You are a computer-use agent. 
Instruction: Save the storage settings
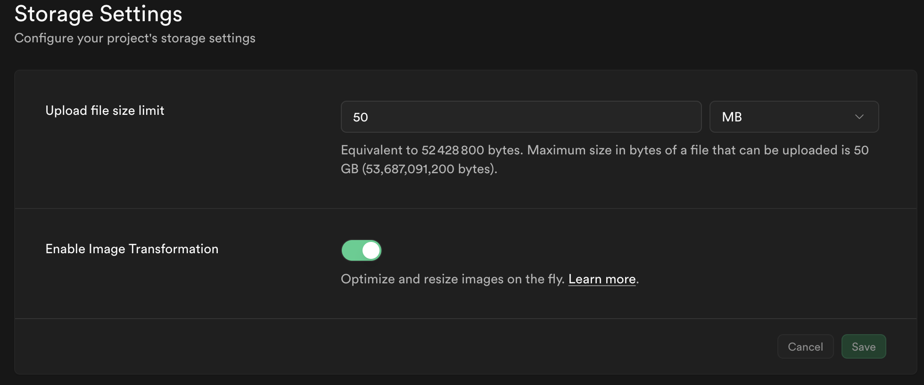pyautogui.click(x=863, y=347)
